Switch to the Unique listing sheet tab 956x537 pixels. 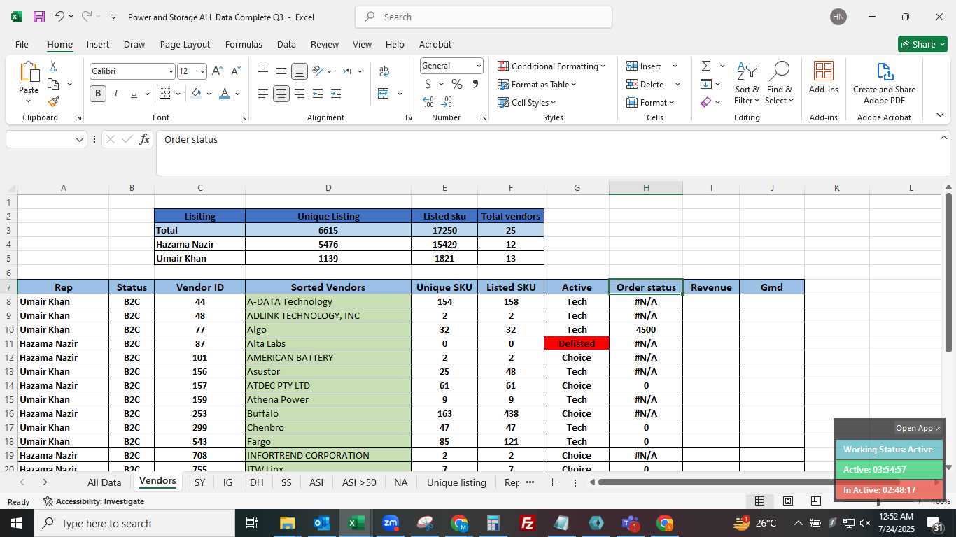pos(456,482)
